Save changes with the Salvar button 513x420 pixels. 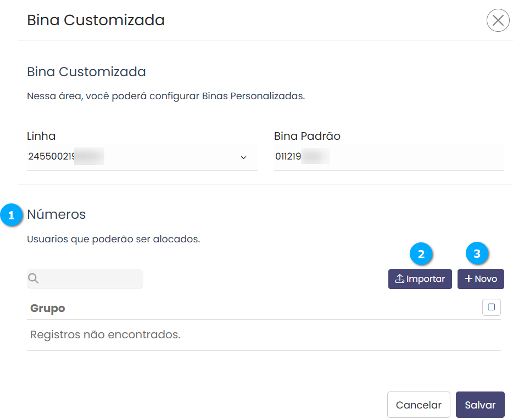coord(479,405)
